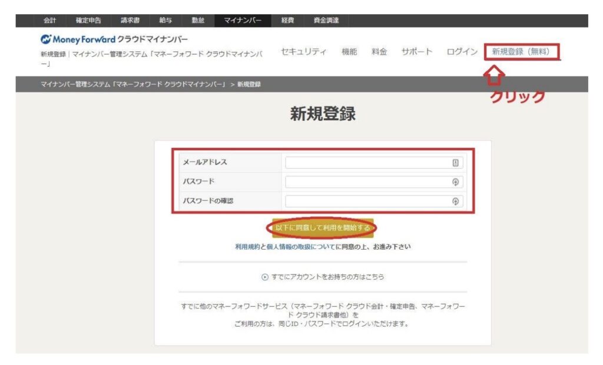Focus the パスワードの確認 input field
The height and width of the screenshot is (365, 603).
click(374, 201)
